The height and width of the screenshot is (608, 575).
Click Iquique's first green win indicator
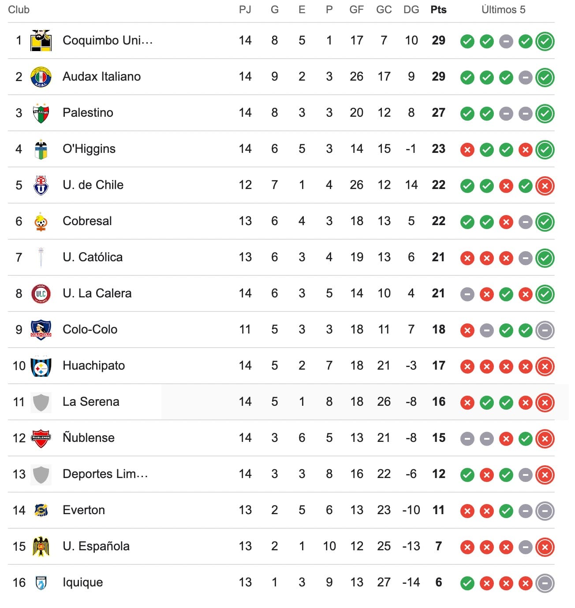467,583
